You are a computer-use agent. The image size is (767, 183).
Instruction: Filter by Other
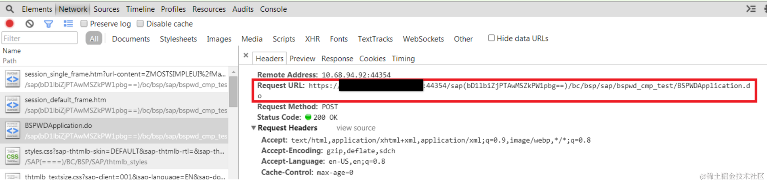[463, 39]
